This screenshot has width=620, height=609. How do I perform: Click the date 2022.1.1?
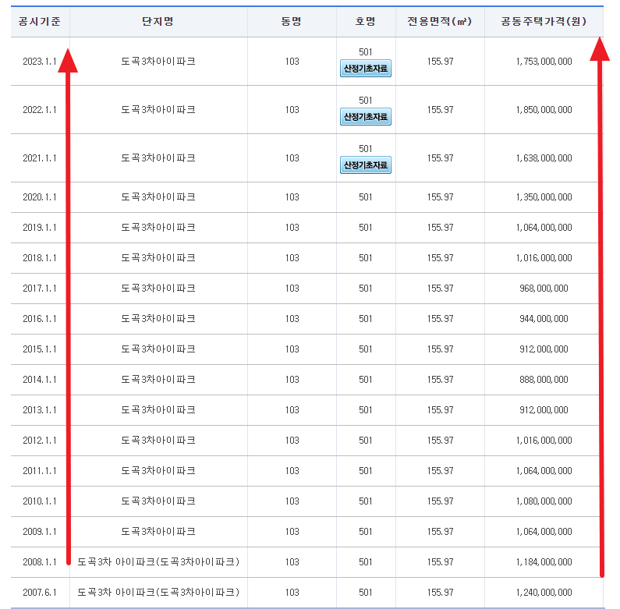(40, 109)
